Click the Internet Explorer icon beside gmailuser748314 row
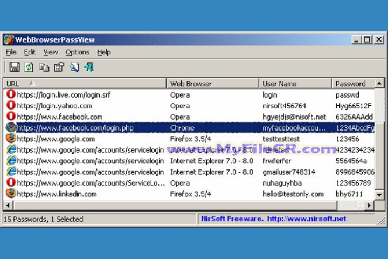 [x=11, y=172]
